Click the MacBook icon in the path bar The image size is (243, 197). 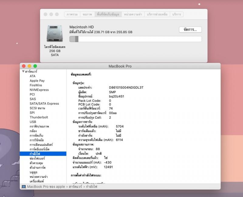point(24,187)
